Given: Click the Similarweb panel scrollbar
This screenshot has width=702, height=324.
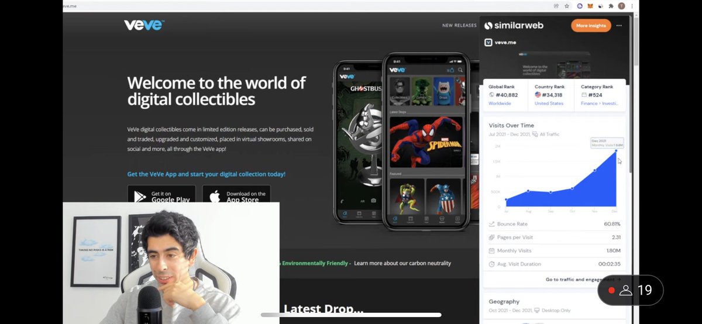Looking at the screenshot, I should (629, 94).
